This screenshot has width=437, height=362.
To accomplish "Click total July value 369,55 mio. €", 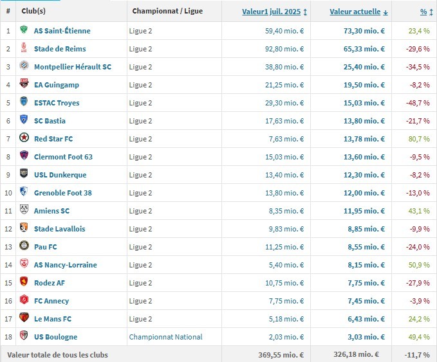I will click(281, 355).
